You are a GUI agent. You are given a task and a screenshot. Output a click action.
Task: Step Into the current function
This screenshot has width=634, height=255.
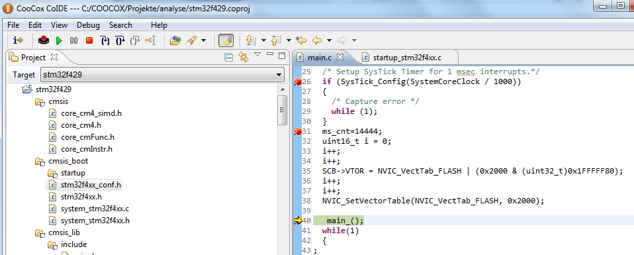tap(105, 40)
